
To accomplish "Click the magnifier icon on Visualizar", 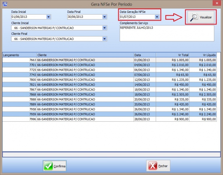I will 194,17.
